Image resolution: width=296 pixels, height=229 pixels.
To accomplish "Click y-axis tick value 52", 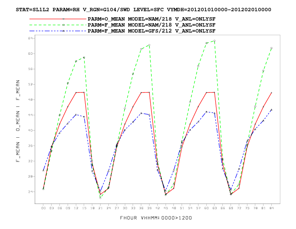I will (31, 84).
